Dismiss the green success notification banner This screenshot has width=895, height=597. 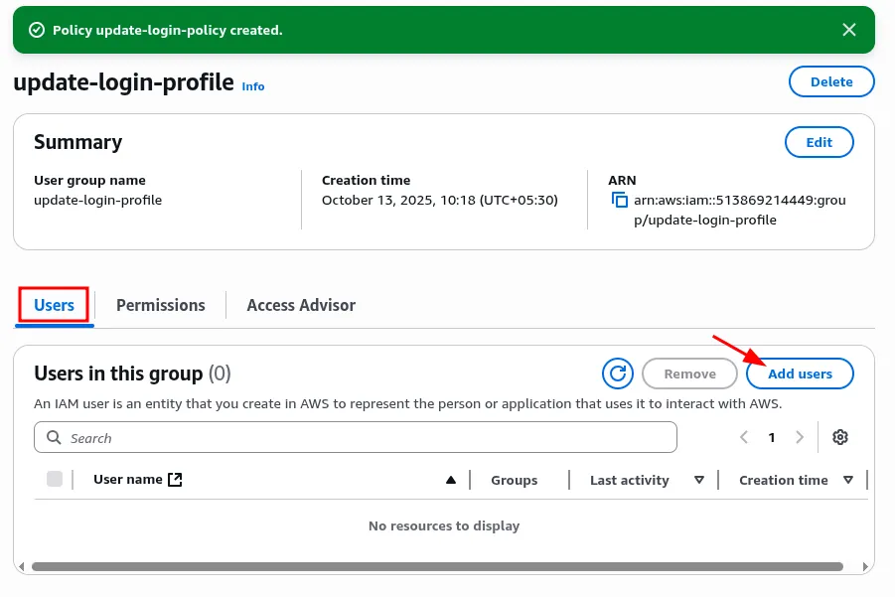click(x=849, y=30)
